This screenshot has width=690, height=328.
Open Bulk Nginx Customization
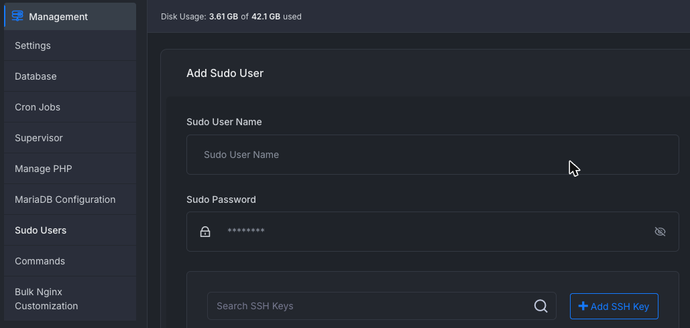(70, 299)
